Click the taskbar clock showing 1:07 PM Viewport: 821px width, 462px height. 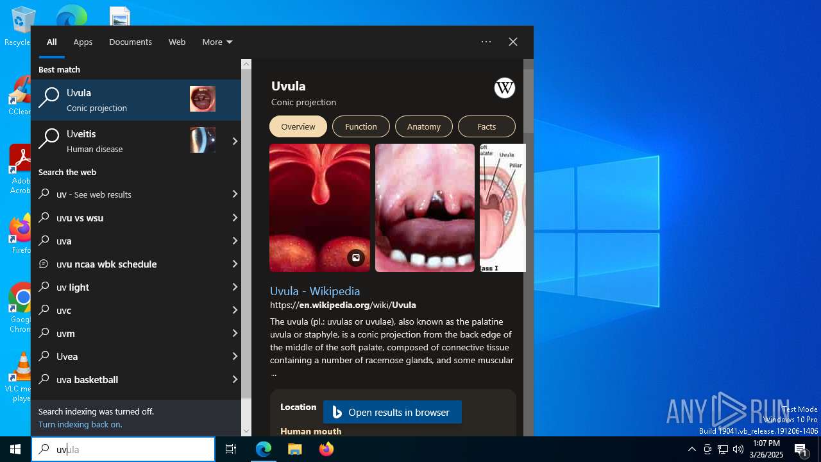tap(766, 449)
